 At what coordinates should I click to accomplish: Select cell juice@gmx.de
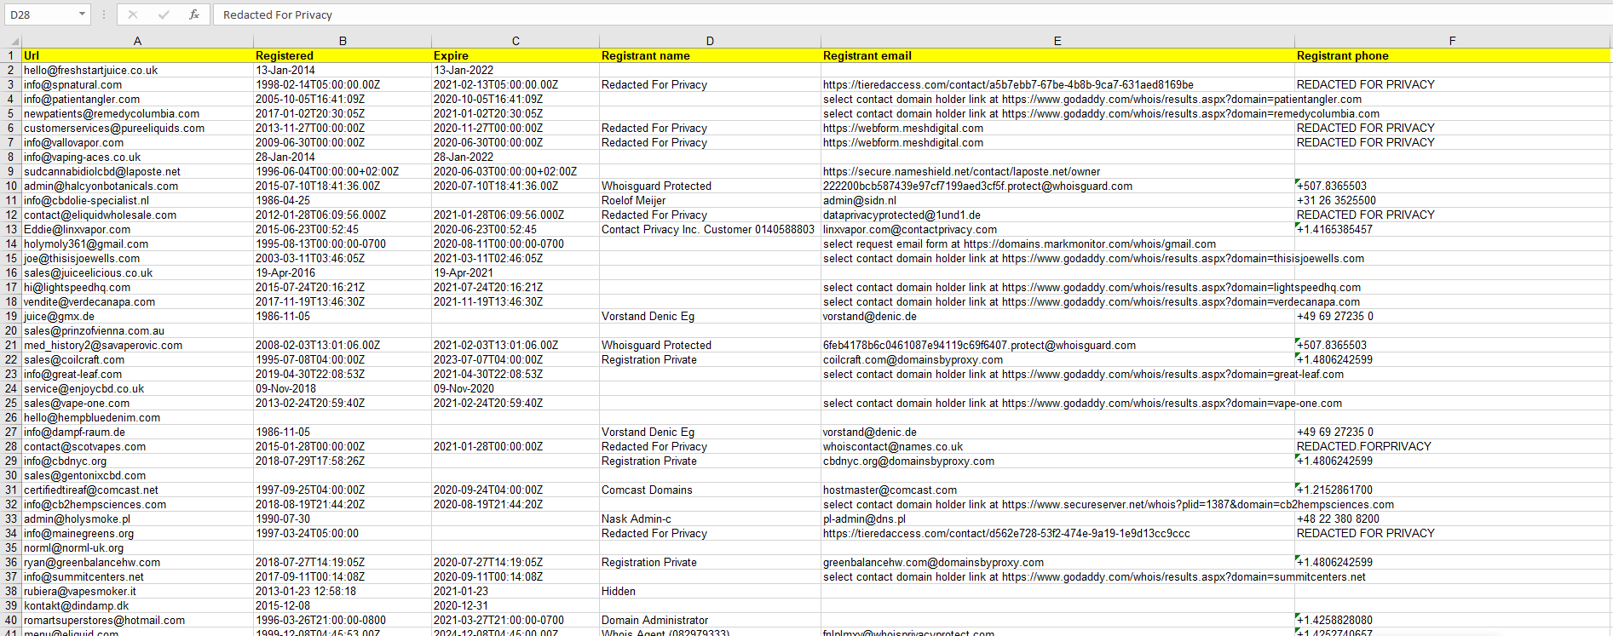pyautogui.click(x=137, y=316)
